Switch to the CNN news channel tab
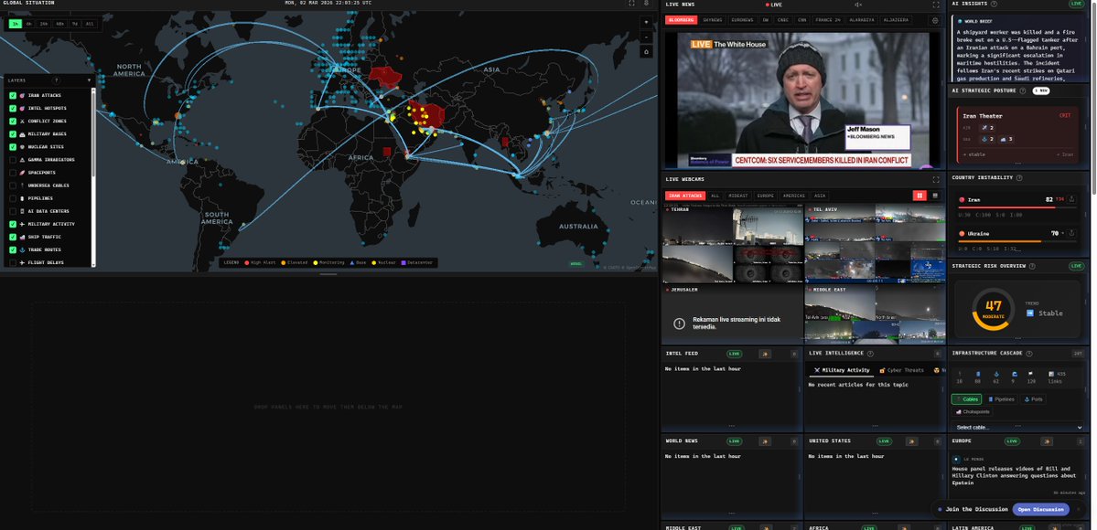The height and width of the screenshot is (530, 1097). pos(801,19)
